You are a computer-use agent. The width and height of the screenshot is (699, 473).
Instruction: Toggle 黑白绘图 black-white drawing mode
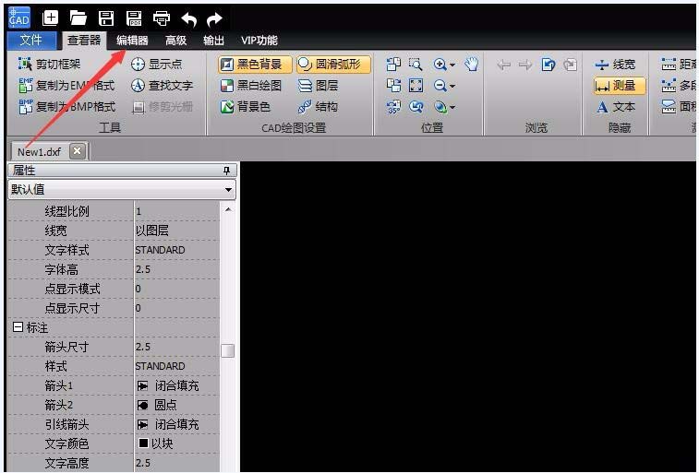click(x=251, y=86)
